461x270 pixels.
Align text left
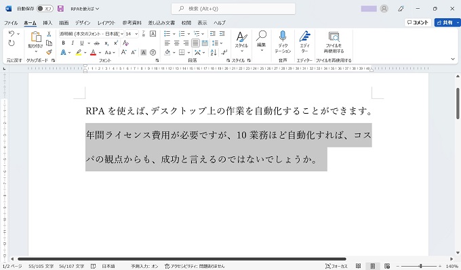click(167, 43)
